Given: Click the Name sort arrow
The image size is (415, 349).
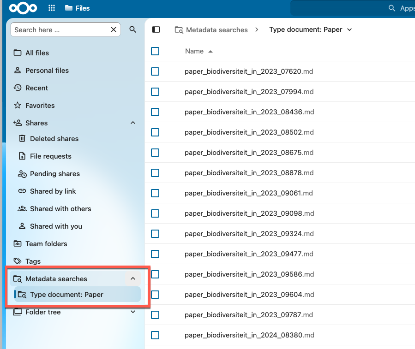Looking at the screenshot, I should point(211,52).
